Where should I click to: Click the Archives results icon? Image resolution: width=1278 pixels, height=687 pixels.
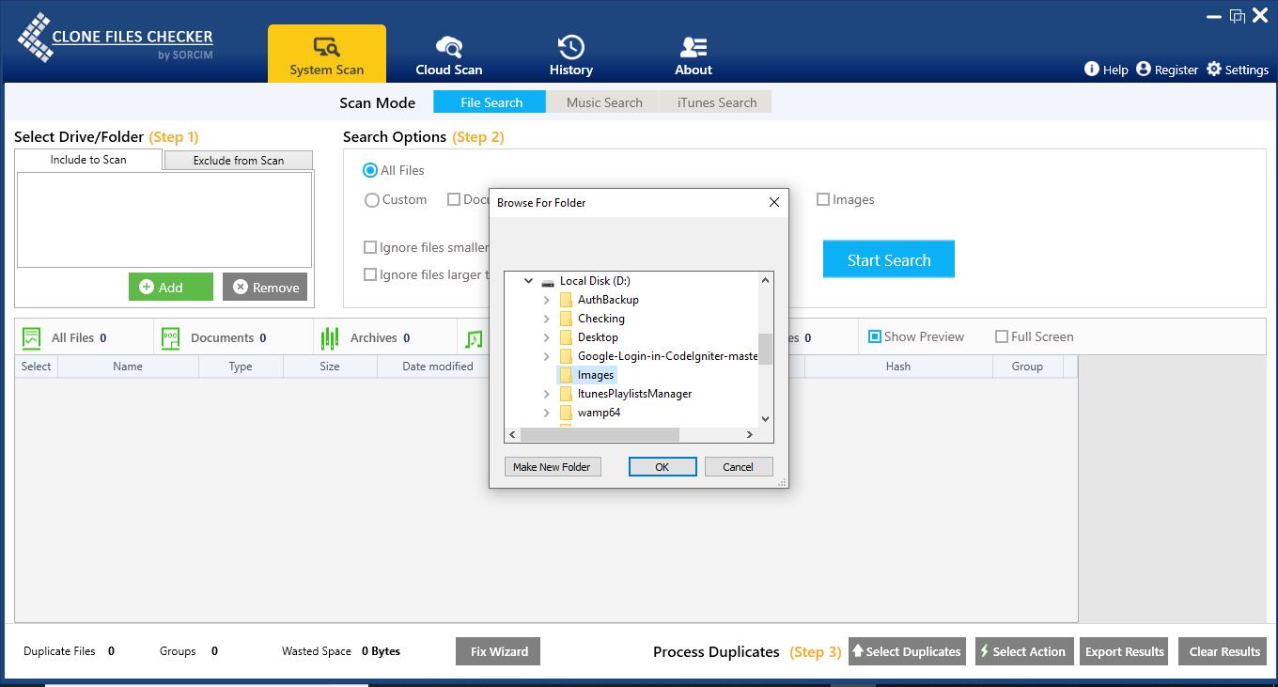point(330,338)
